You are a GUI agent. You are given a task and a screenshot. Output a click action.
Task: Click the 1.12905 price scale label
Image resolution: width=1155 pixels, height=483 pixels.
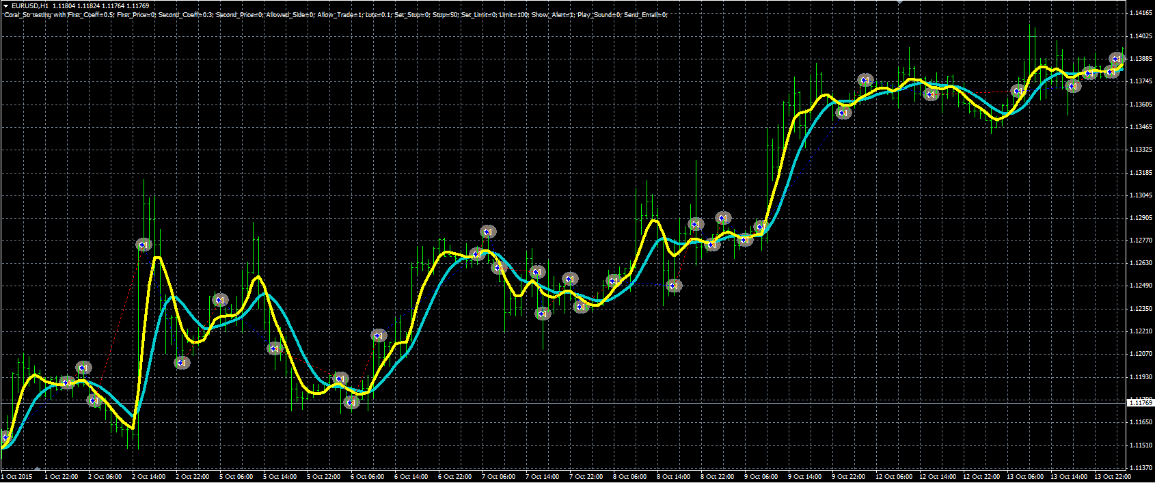(1141, 218)
